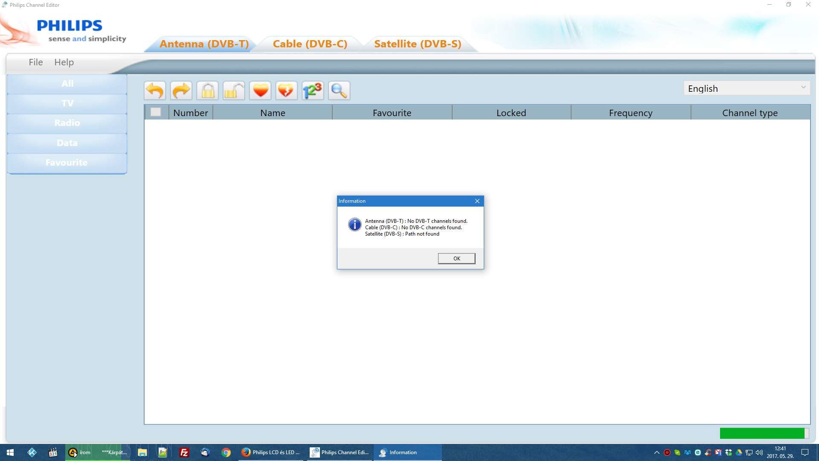Viewport: 819px width, 461px height.
Task: Open FileZilla from the taskbar
Action: 184,452
